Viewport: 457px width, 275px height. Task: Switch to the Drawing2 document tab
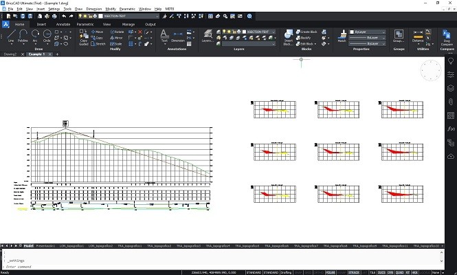[10, 54]
